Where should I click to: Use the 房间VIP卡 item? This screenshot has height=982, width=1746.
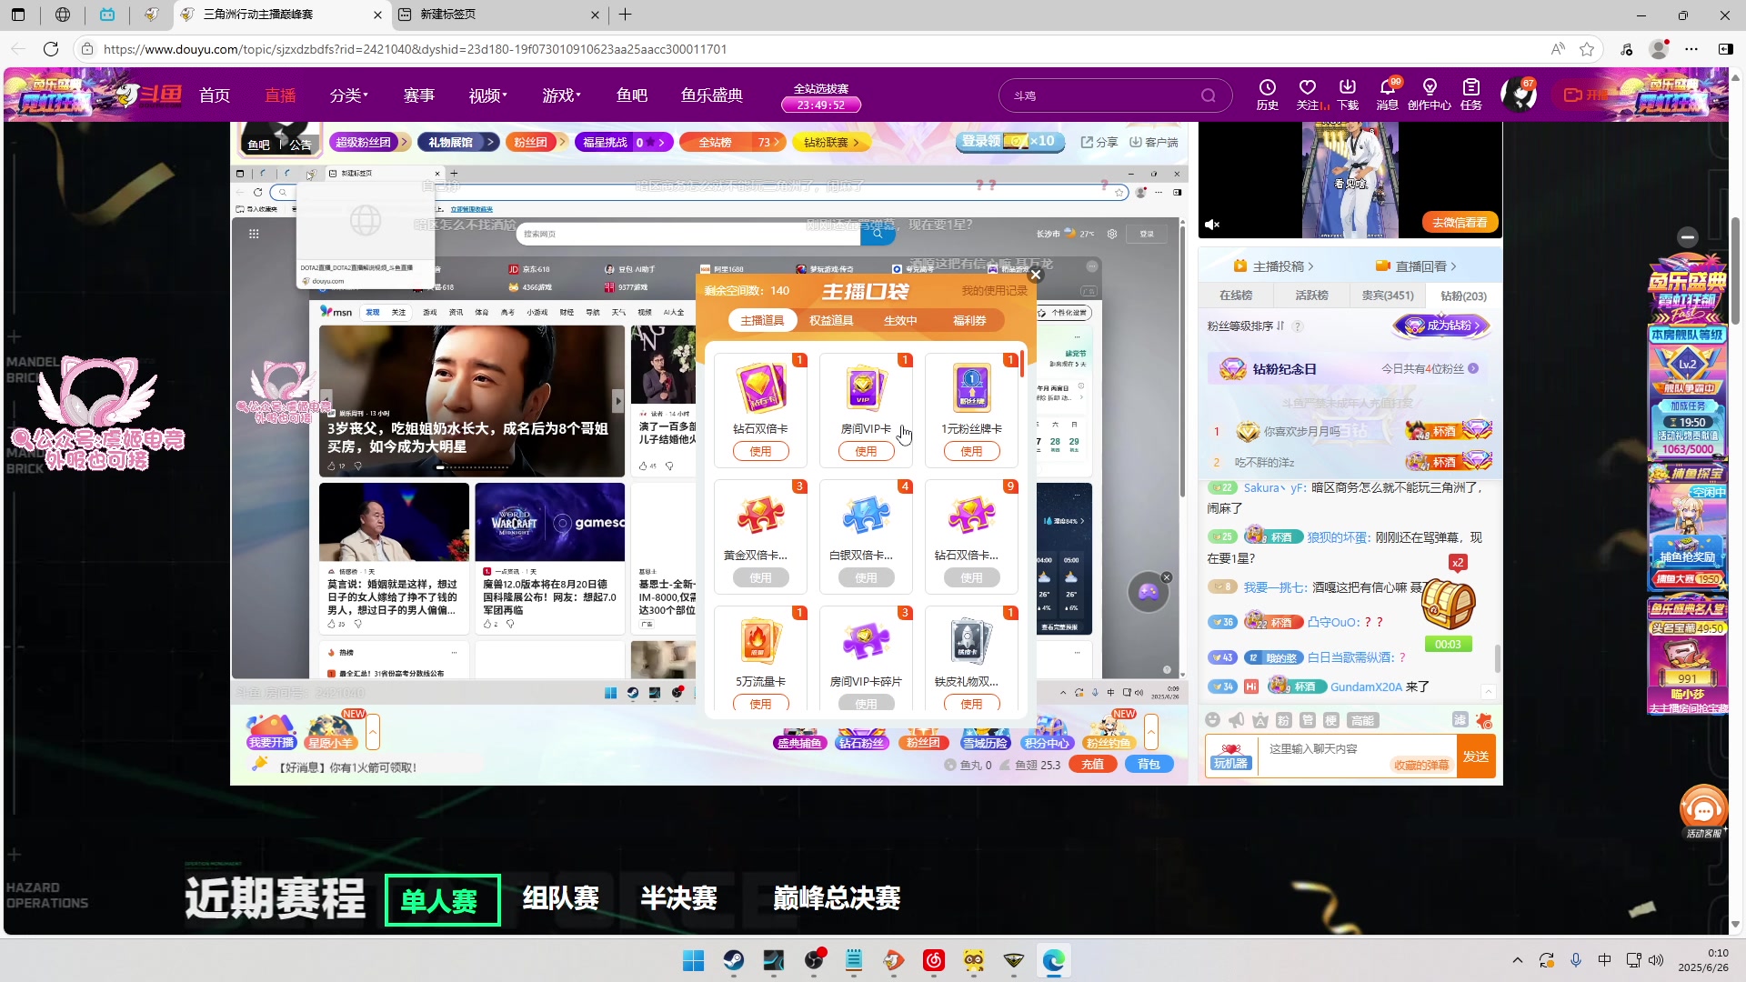(x=866, y=451)
